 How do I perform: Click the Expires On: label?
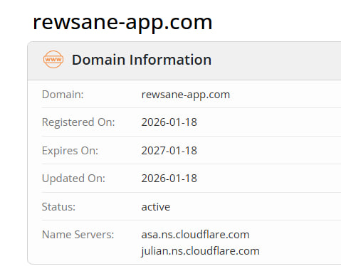pyautogui.click(x=70, y=151)
